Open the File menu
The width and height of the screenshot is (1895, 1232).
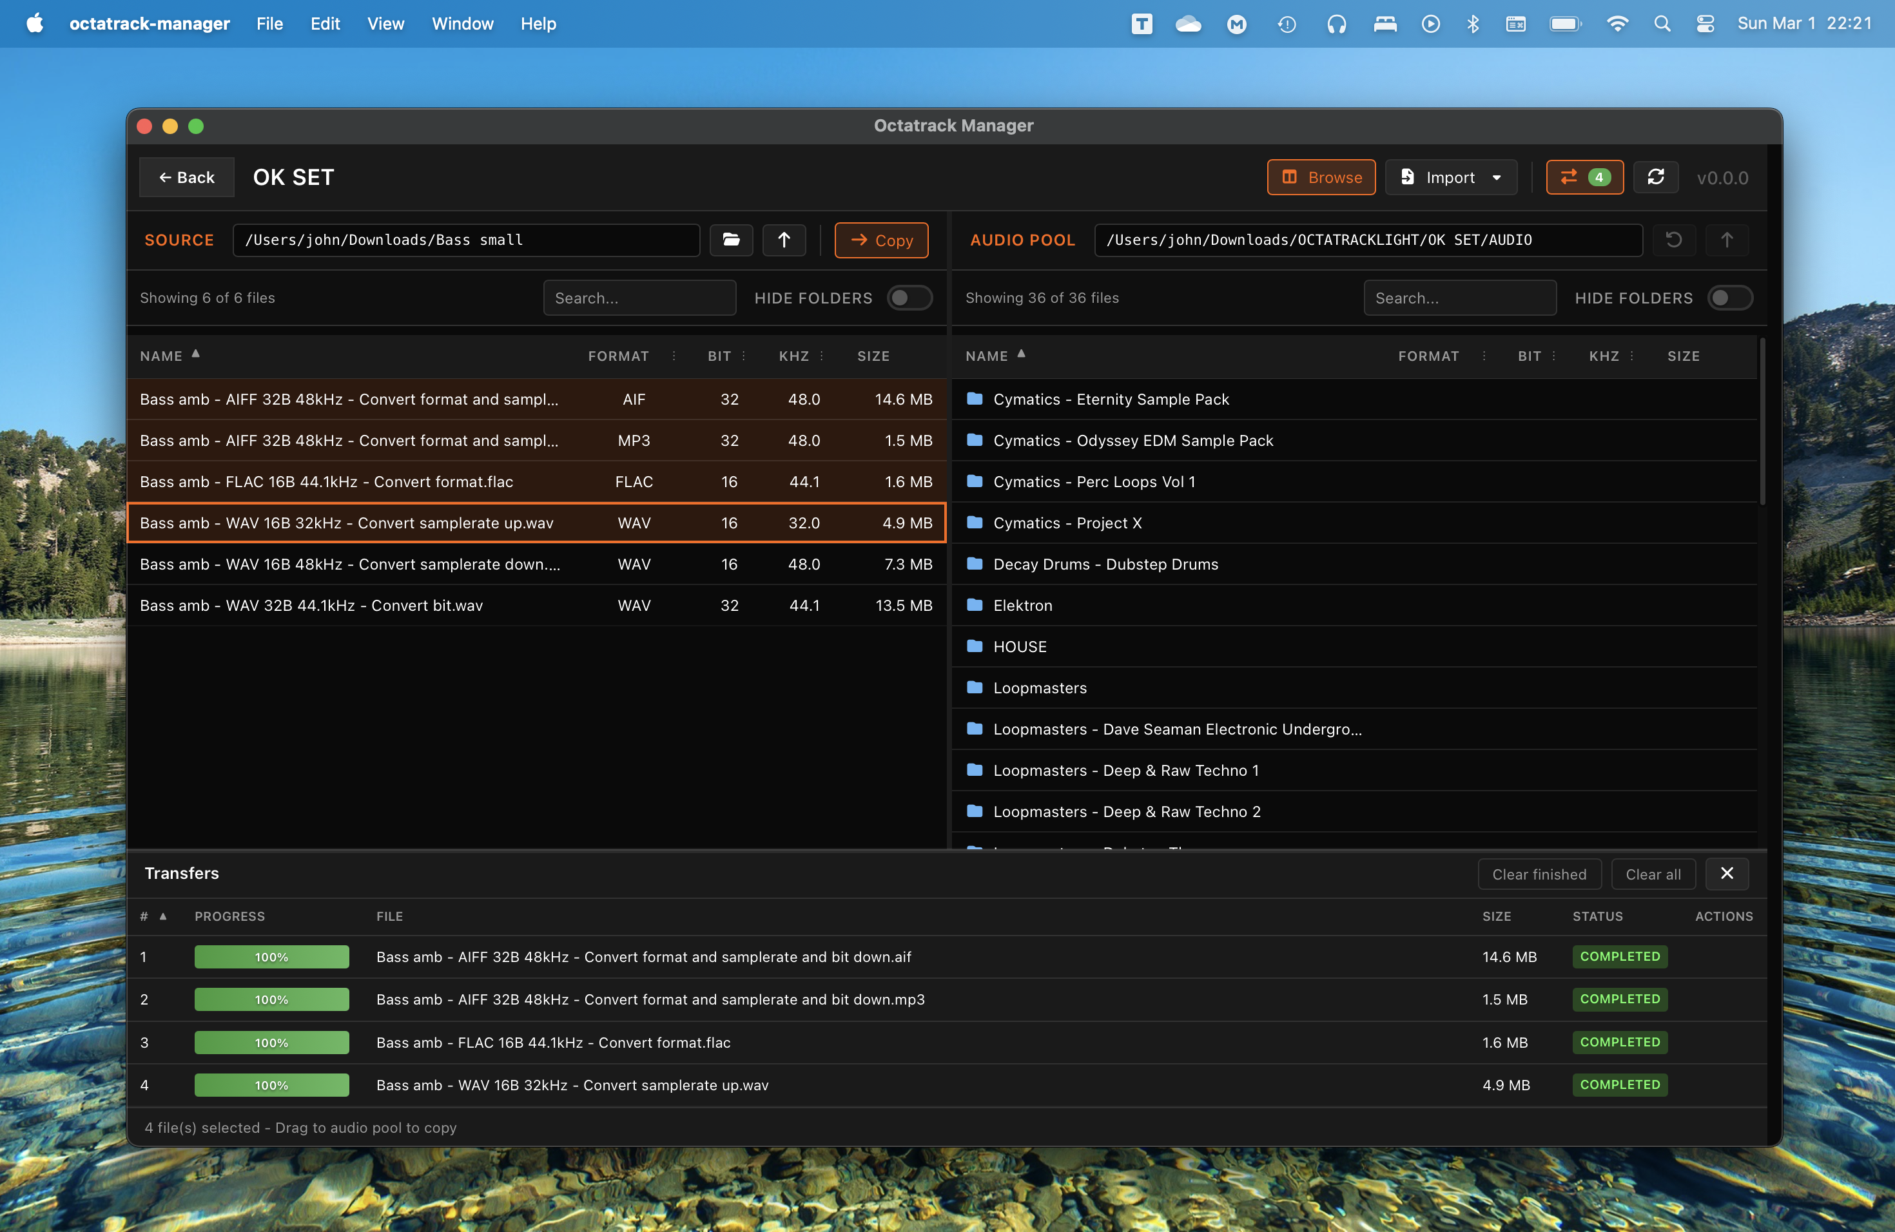coord(269,24)
